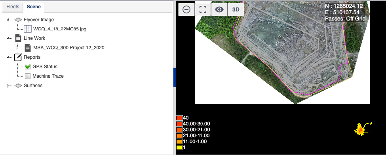Click the Machine Trace label
This screenshot has height=155, width=386.
[x=48, y=76]
